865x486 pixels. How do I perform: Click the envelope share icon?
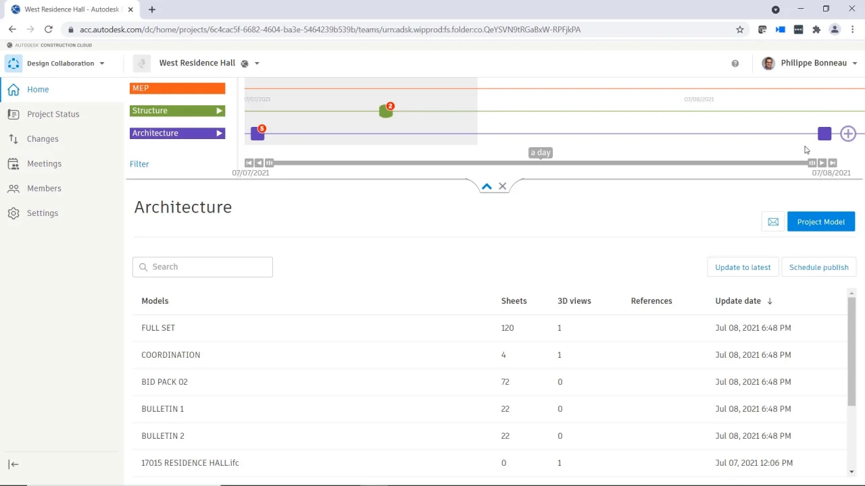773,222
